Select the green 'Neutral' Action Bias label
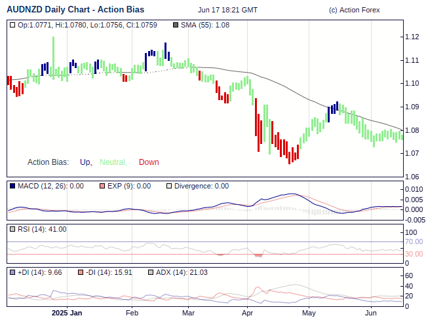 pos(113,162)
